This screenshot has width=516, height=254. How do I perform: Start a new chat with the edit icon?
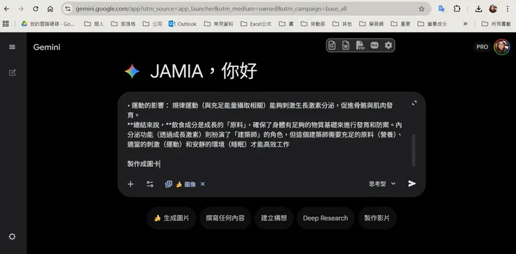point(12,73)
